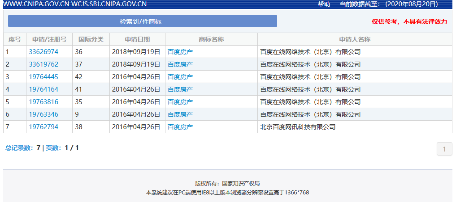
Task: Open registration number 33619762
Action: click(43, 64)
